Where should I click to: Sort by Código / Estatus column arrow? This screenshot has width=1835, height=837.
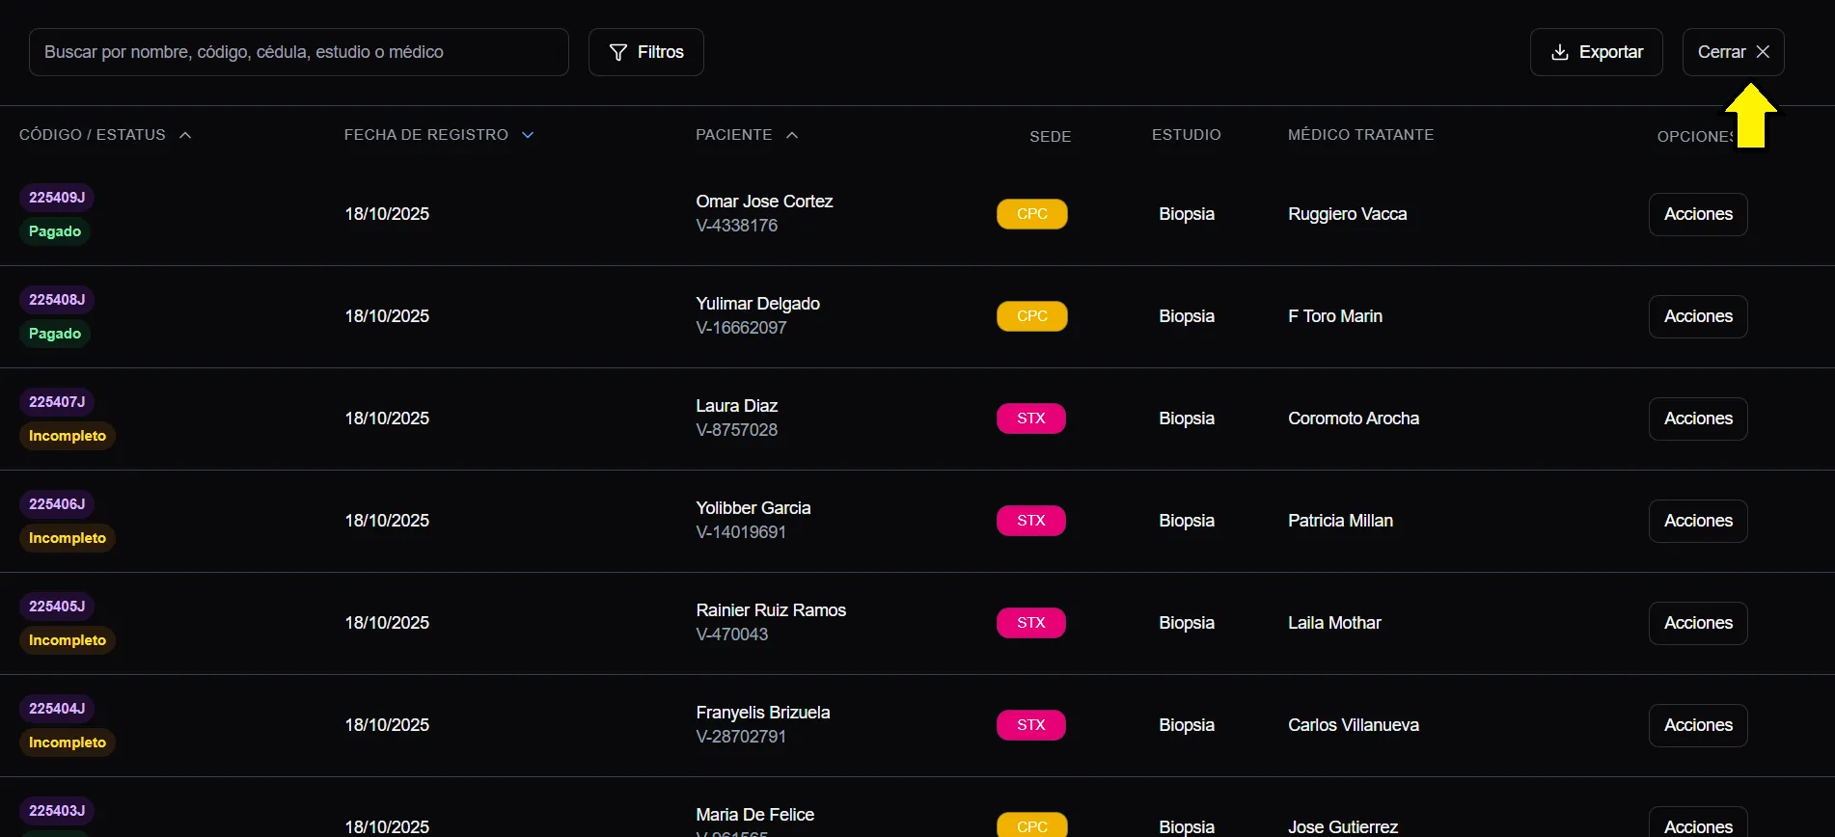click(x=185, y=135)
